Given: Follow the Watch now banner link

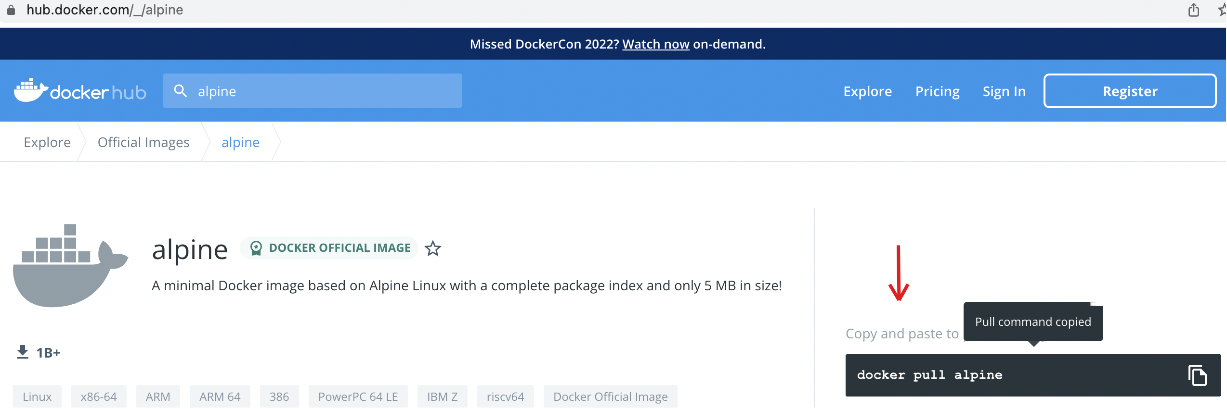Looking at the screenshot, I should click(x=655, y=44).
